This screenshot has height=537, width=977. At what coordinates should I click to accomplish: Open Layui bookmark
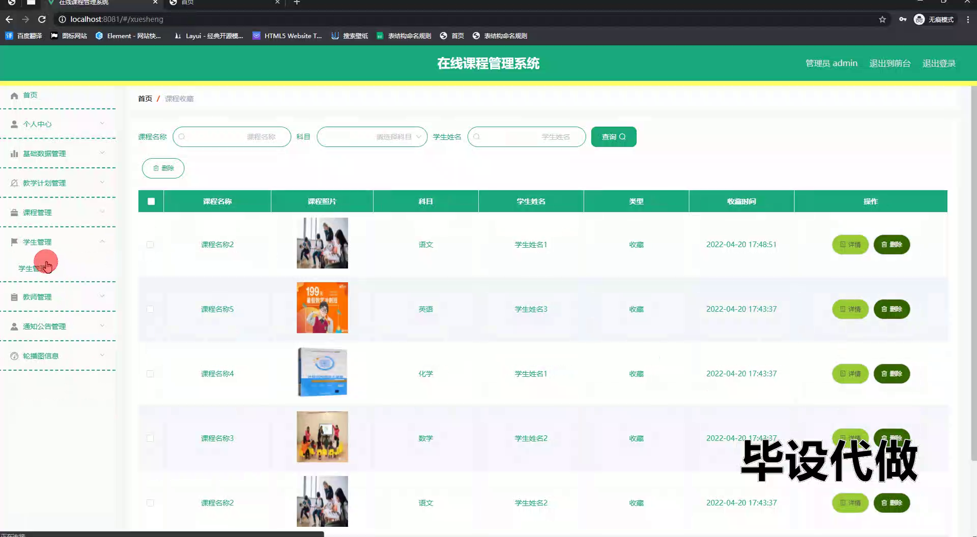(x=208, y=36)
